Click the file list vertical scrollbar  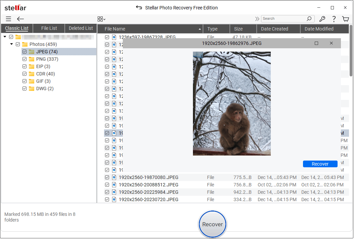pos(351,51)
